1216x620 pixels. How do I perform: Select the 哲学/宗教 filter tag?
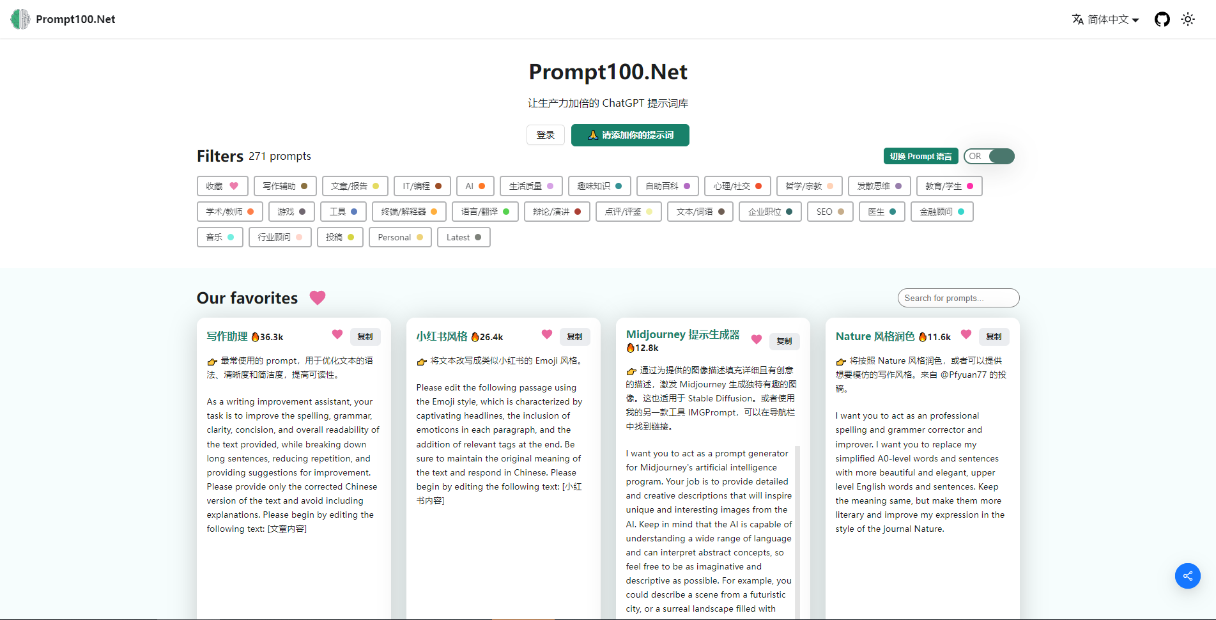(810, 186)
